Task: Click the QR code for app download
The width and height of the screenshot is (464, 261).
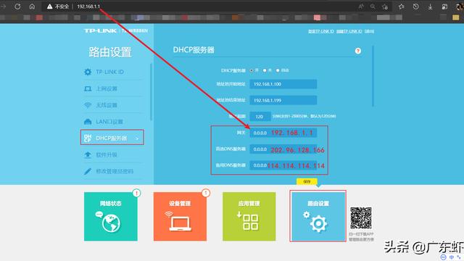Action: click(361, 218)
